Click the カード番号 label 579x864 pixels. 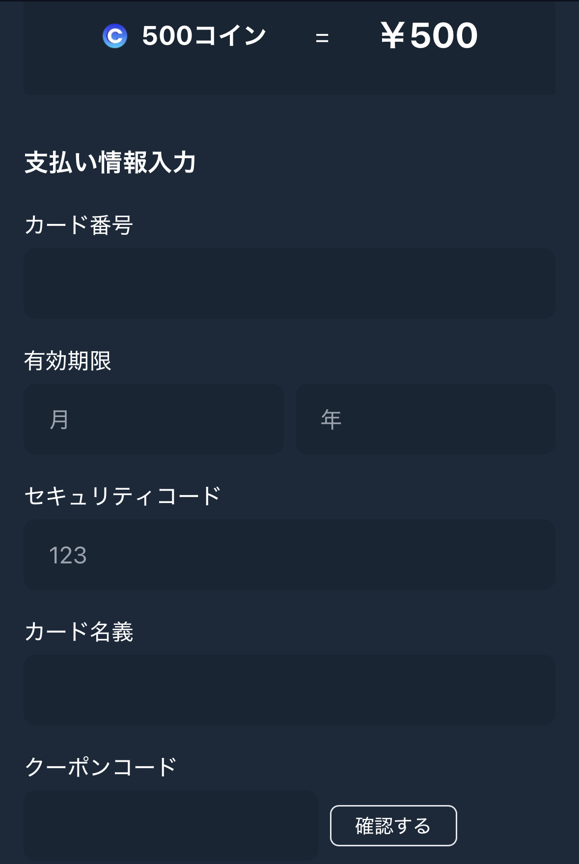pyautogui.click(x=79, y=225)
